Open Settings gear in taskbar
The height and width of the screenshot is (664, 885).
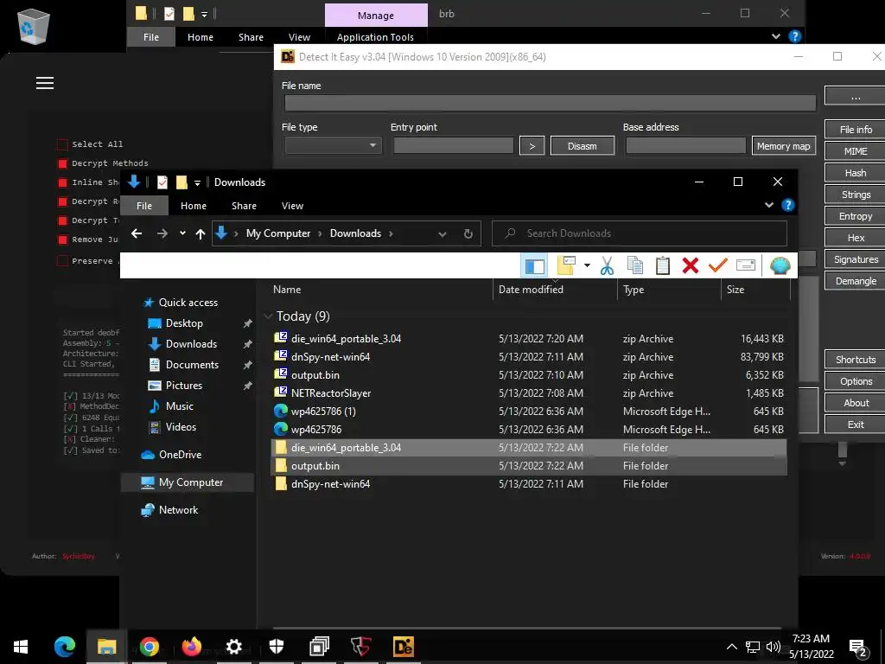(x=233, y=647)
